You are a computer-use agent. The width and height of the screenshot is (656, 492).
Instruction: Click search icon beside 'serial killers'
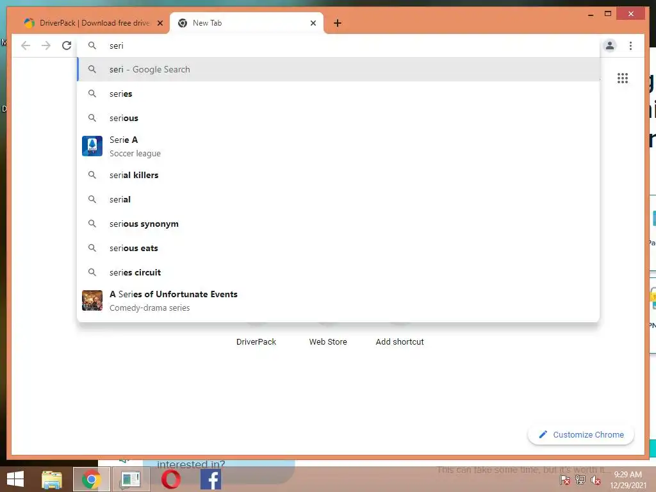coord(92,175)
